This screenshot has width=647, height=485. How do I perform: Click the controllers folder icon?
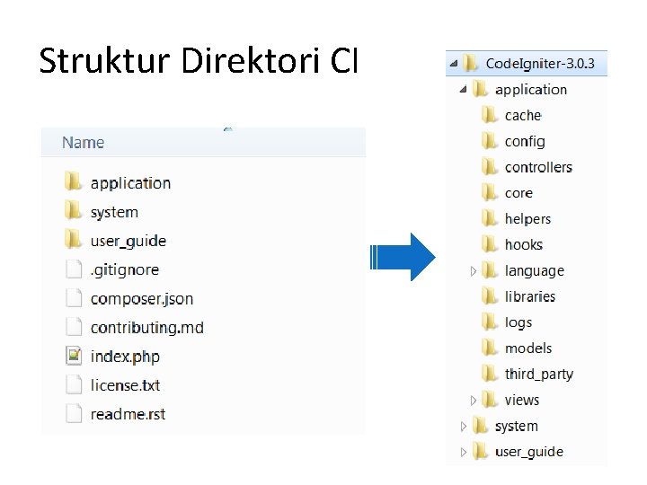pyautogui.click(x=490, y=167)
